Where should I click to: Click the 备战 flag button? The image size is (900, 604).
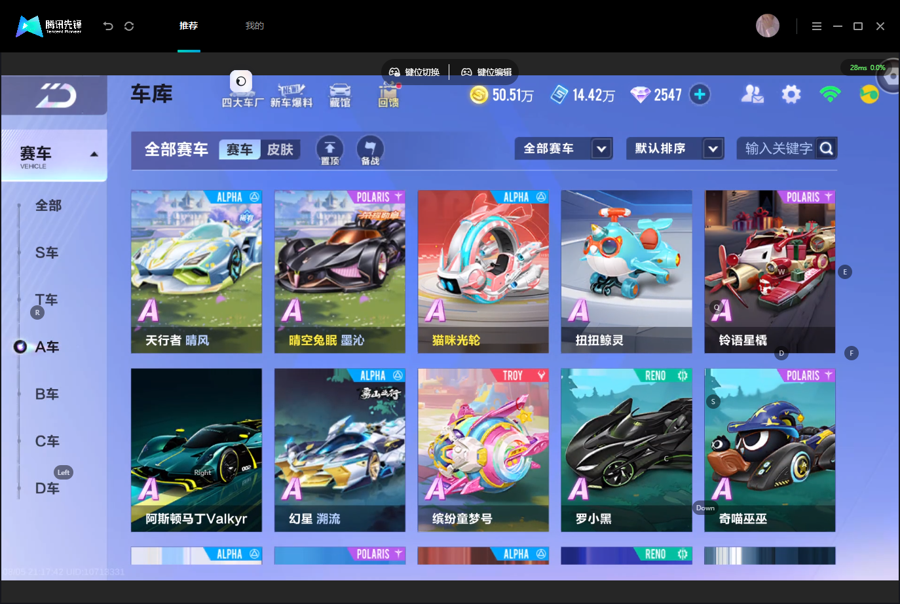pos(370,150)
